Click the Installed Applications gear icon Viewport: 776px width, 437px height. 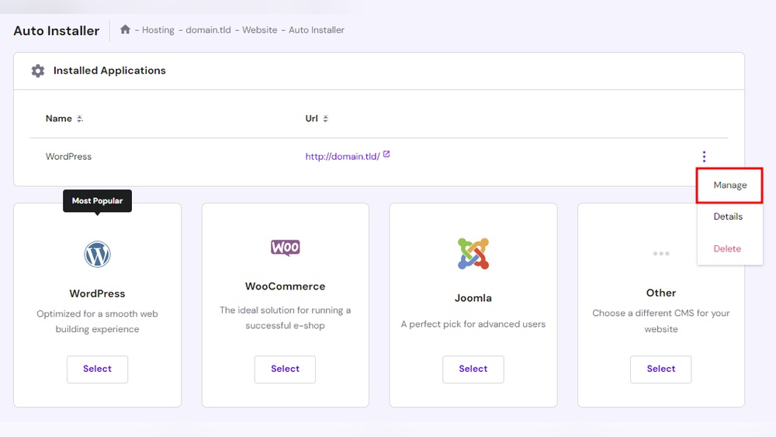pos(37,71)
